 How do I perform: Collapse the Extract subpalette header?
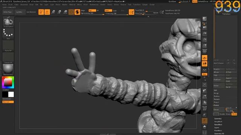216,105
